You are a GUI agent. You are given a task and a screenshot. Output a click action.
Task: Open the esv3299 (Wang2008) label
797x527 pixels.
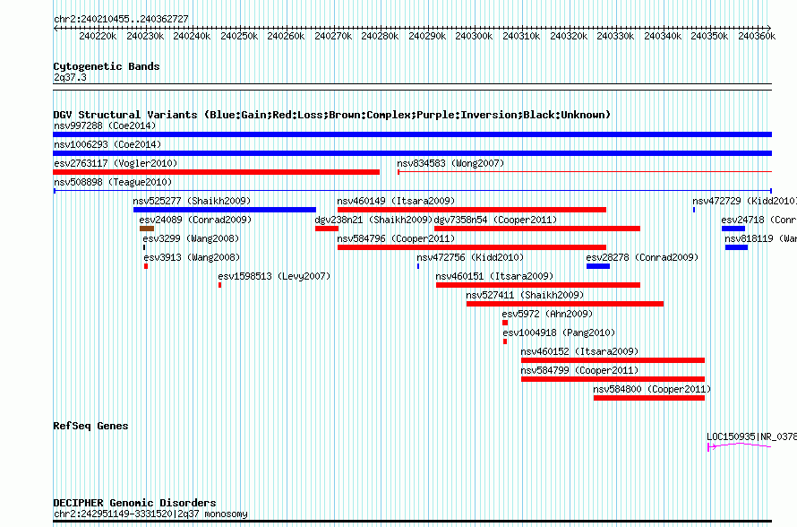click(191, 238)
